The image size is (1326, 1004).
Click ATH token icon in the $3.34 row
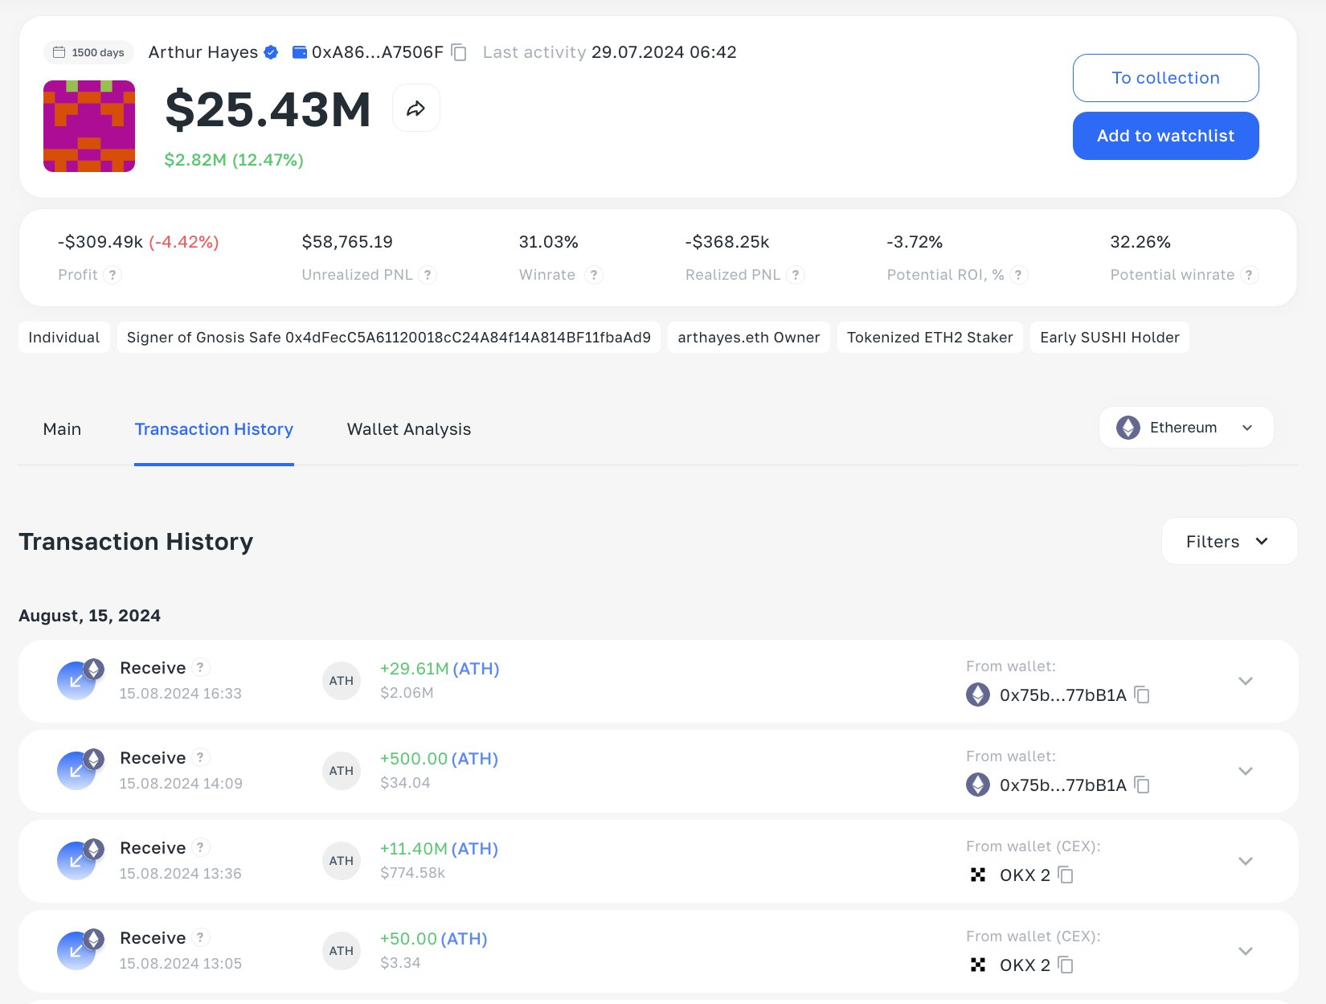pyautogui.click(x=341, y=951)
